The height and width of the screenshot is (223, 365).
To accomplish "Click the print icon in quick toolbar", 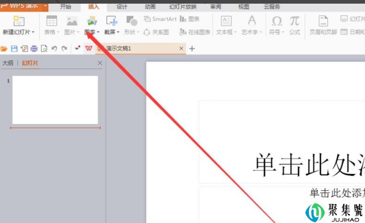I will click(x=34, y=49).
